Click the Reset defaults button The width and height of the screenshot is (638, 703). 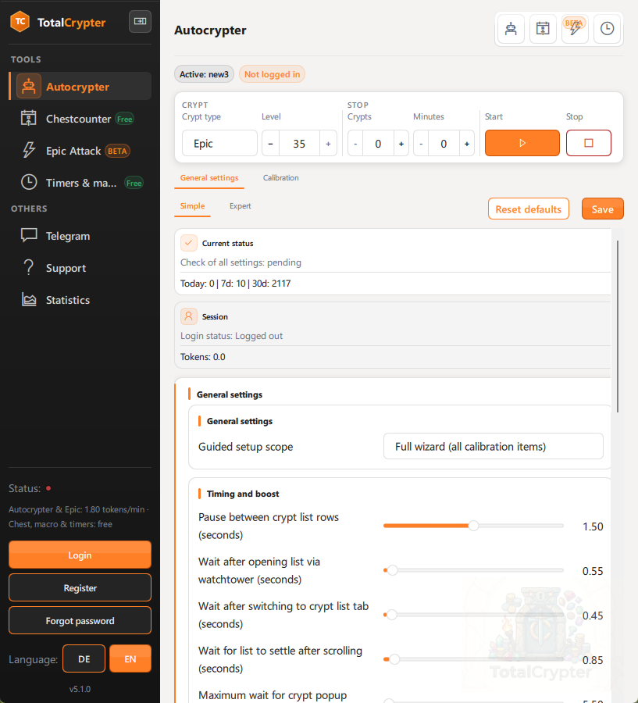[529, 209]
